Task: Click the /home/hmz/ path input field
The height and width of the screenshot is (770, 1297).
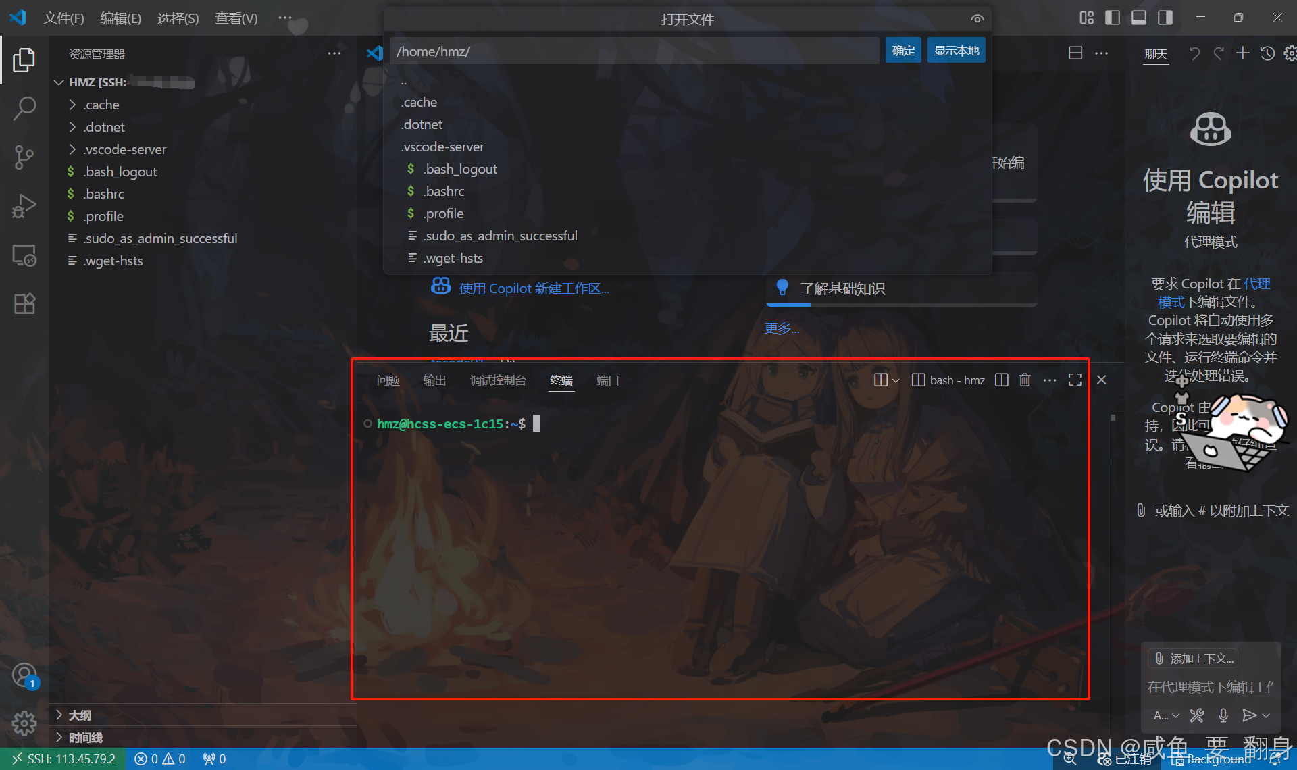Action: 634,51
